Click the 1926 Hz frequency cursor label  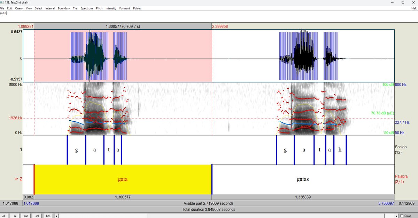click(16, 118)
